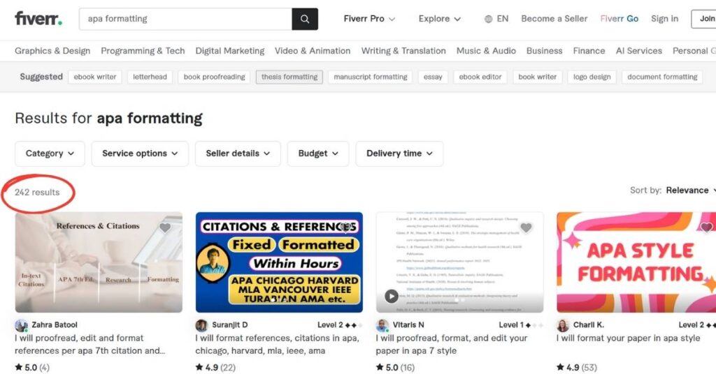716x374 pixels.
Task: Click seller name Vitaris N
Action: point(408,324)
